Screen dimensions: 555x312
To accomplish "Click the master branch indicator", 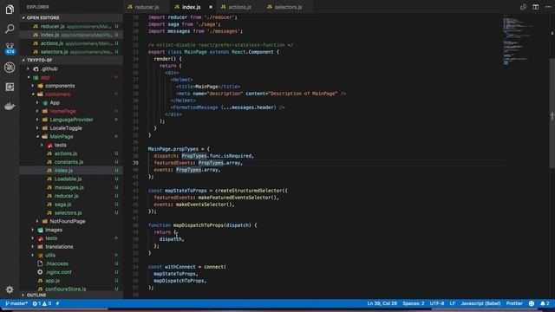I will (x=16, y=303).
